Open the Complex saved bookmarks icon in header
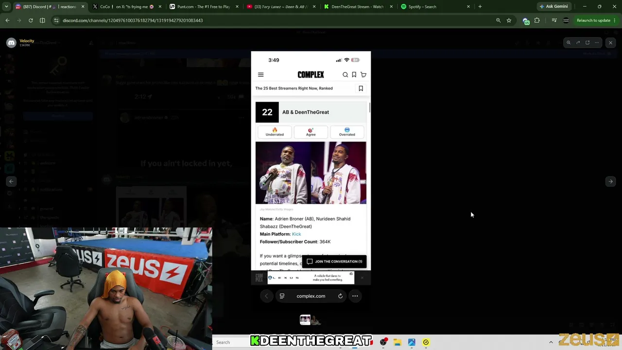This screenshot has width=622, height=350. pos(354,75)
